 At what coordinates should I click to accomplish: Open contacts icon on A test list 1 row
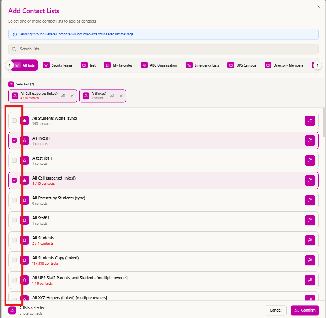pos(310,160)
